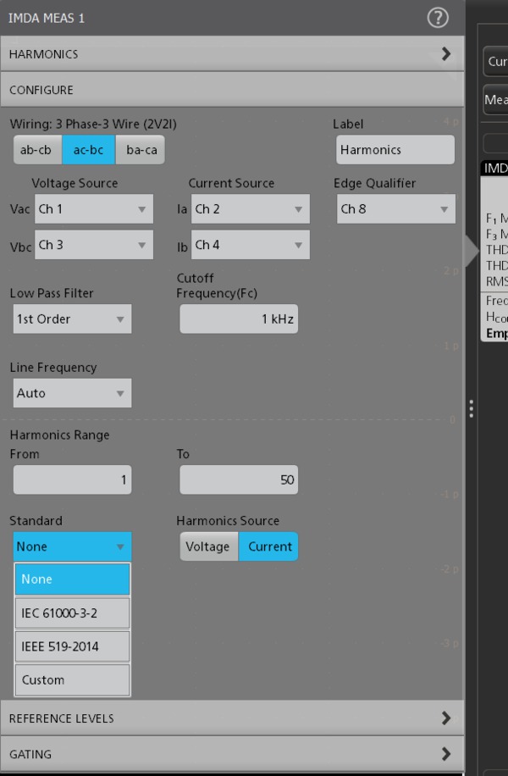
Task: Expand the GATING section
Action: coord(232,754)
